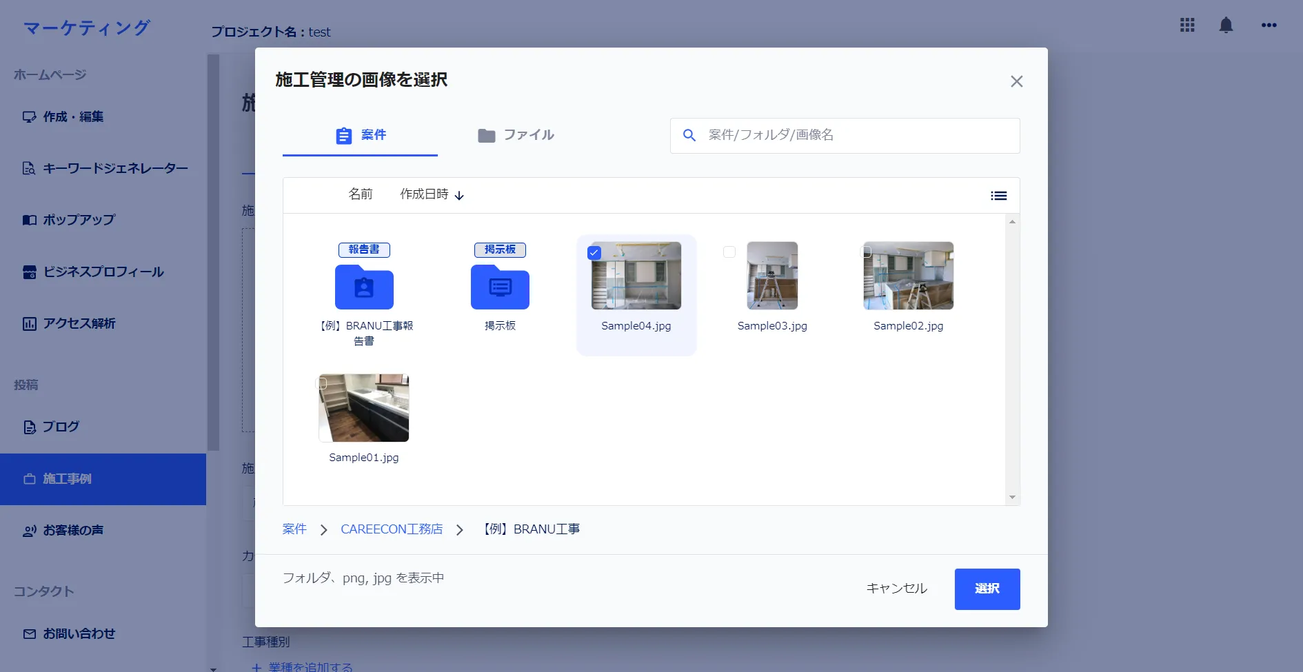Switch to the ファイル tab
The height and width of the screenshot is (672, 1303).
pyautogui.click(x=516, y=136)
